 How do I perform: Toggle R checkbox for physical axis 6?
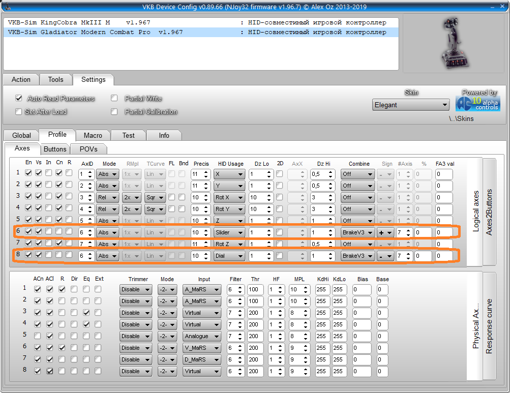(x=62, y=347)
